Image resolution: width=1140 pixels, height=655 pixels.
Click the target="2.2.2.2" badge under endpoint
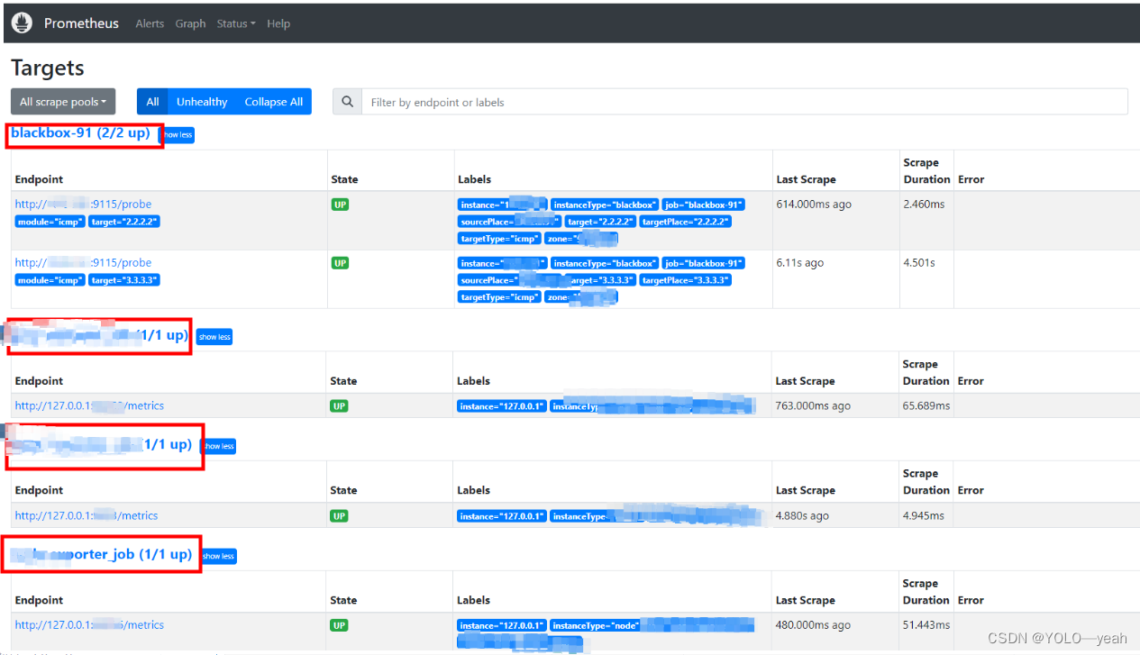[x=124, y=222]
